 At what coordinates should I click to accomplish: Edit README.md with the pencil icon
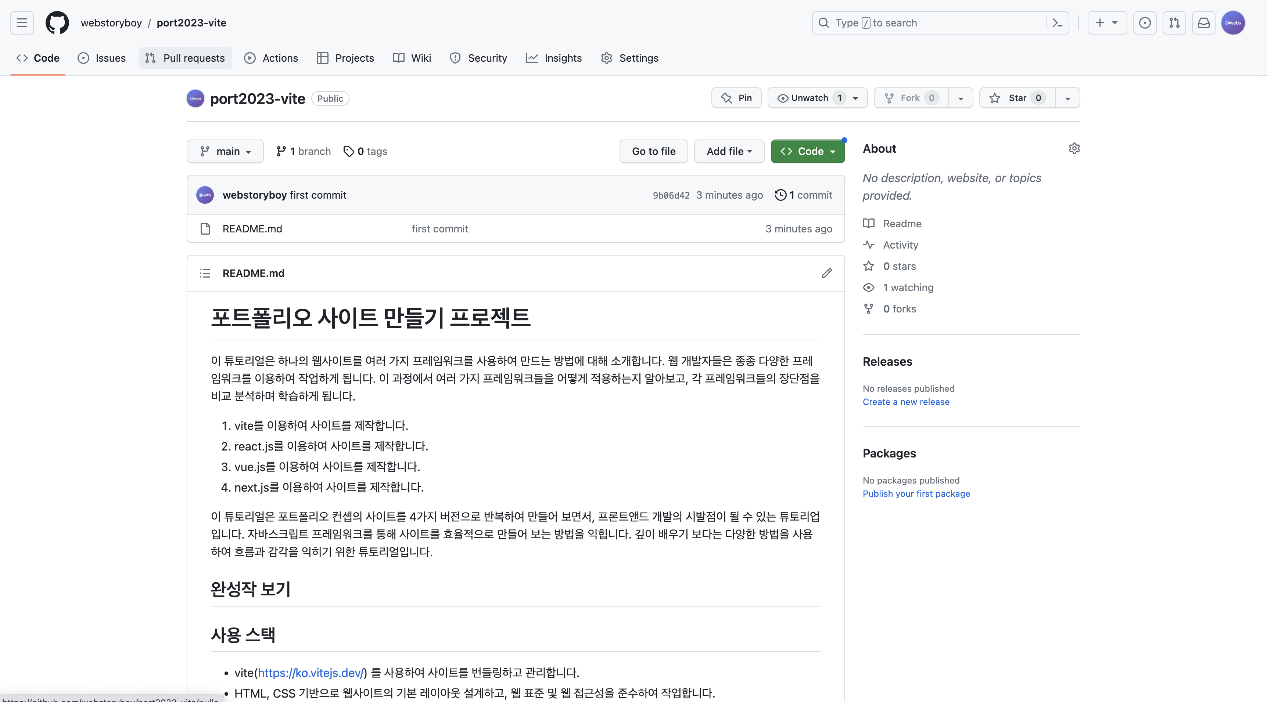[827, 273]
